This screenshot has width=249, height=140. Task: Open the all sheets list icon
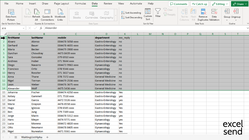pos(16,137)
